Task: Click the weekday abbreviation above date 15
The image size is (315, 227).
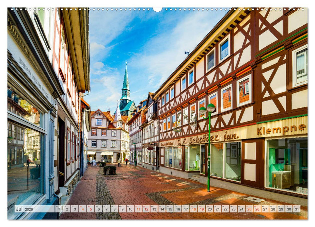Action: point(167,206)
